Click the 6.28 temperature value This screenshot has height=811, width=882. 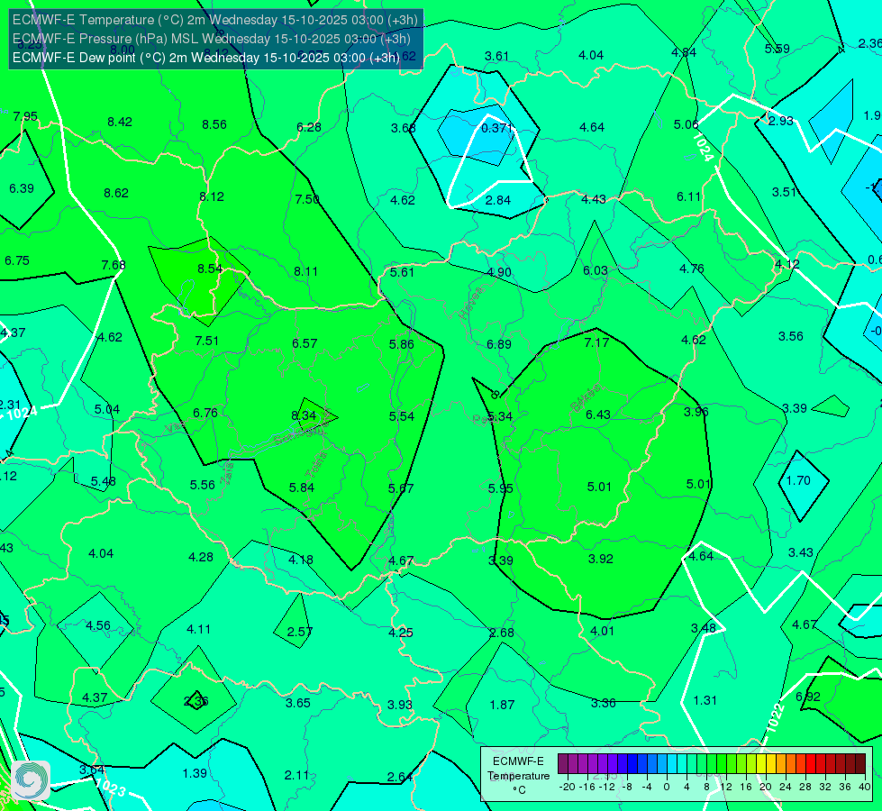(x=309, y=127)
